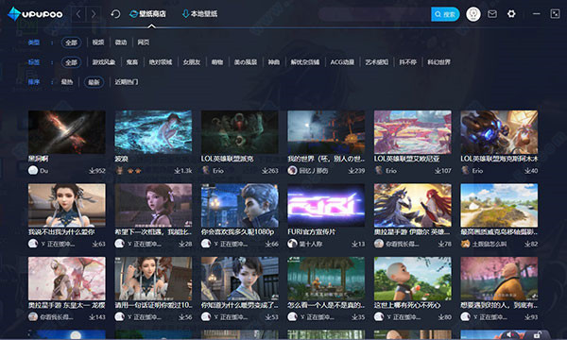Open the galaxy black hole wallpaper thumbnail
This screenshot has width=567, height=340.
(67, 132)
